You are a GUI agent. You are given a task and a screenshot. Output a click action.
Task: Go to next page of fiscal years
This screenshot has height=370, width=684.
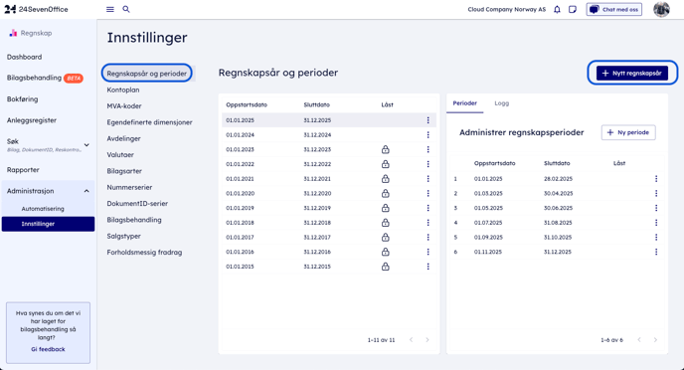[427, 340]
